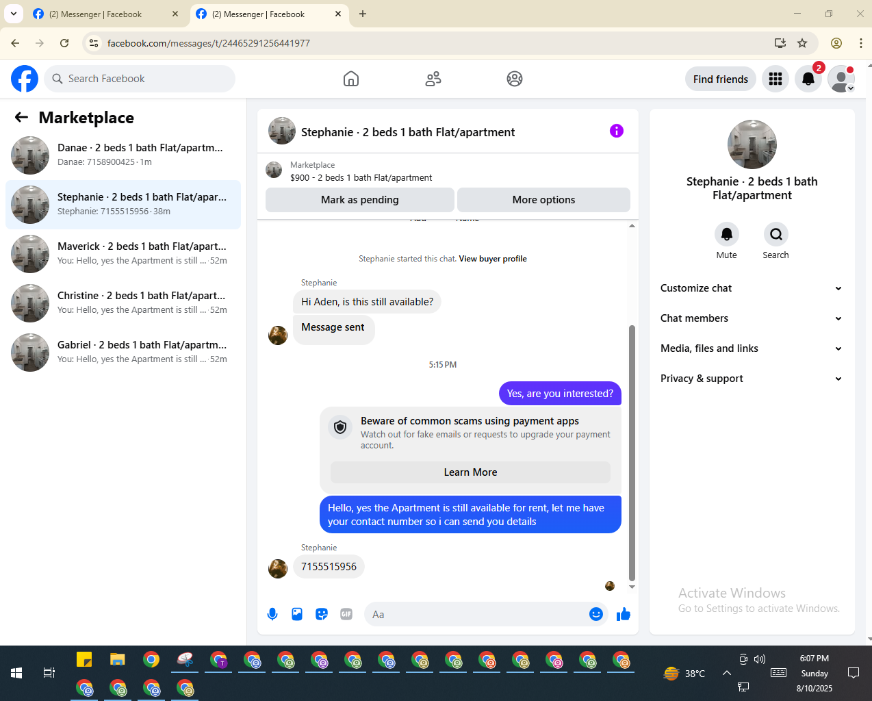Open Stephanie listing thumbnail in right panel
The image size is (872, 701).
[x=752, y=144]
